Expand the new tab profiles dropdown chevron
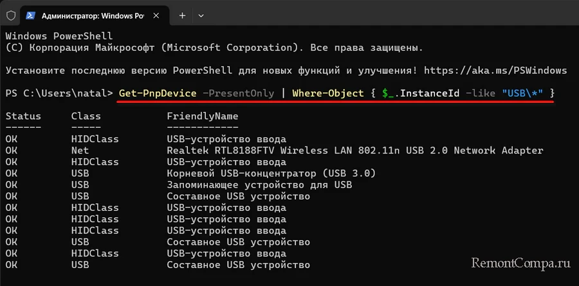 (201, 15)
